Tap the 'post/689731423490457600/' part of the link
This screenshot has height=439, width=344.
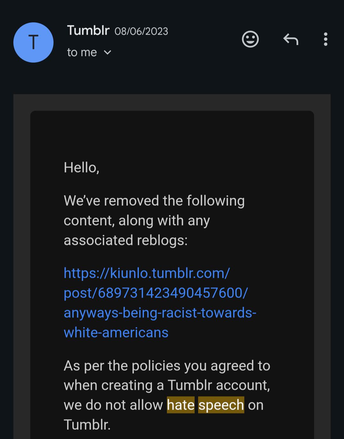click(x=156, y=293)
